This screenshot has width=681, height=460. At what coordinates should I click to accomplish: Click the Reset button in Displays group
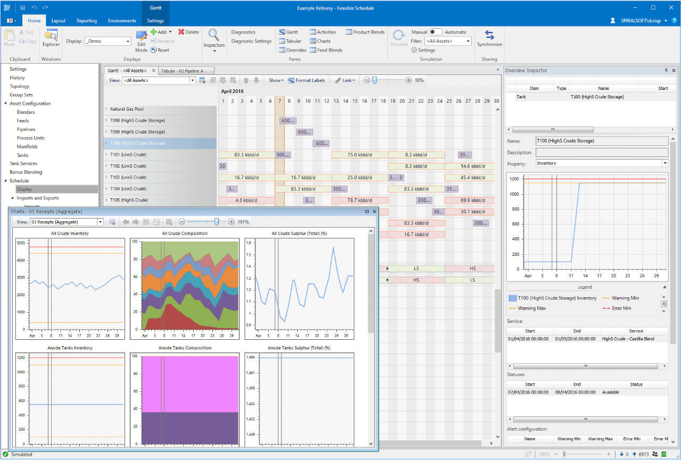click(x=160, y=50)
